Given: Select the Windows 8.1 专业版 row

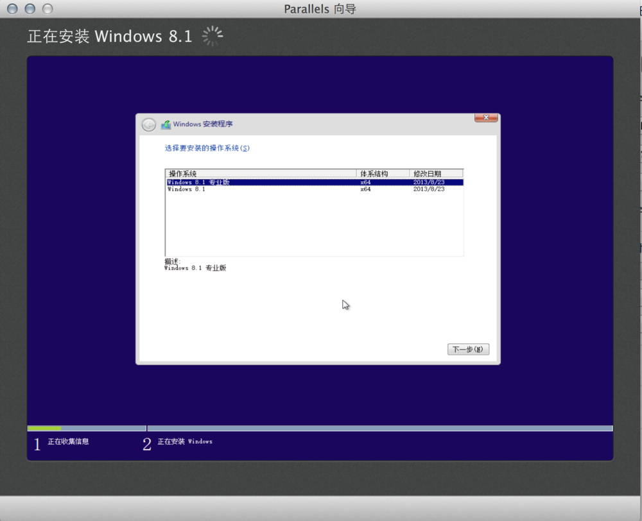Looking at the screenshot, I should 315,182.
